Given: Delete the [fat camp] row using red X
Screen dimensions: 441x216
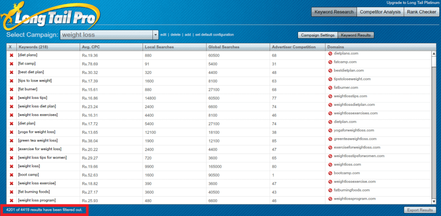Looking at the screenshot, I should pyautogui.click(x=12, y=64).
